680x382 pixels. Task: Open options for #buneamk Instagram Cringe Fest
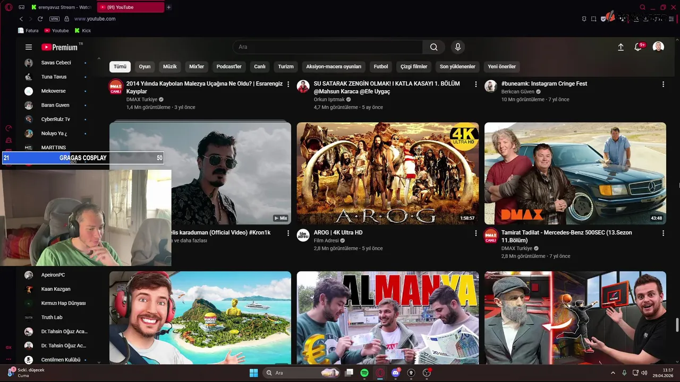tap(663, 84)
